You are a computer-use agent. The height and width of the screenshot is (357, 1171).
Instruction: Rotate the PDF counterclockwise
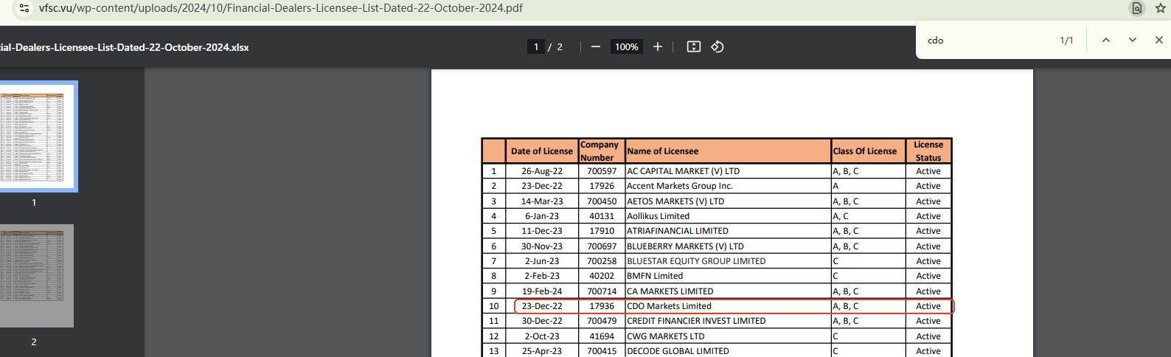717,46
